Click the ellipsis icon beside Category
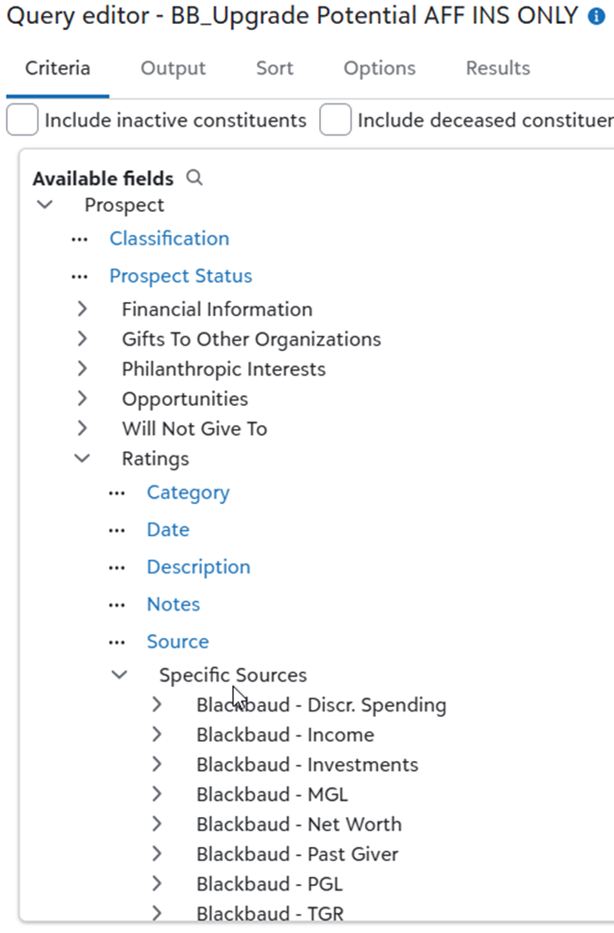 [x=117, y=494]
